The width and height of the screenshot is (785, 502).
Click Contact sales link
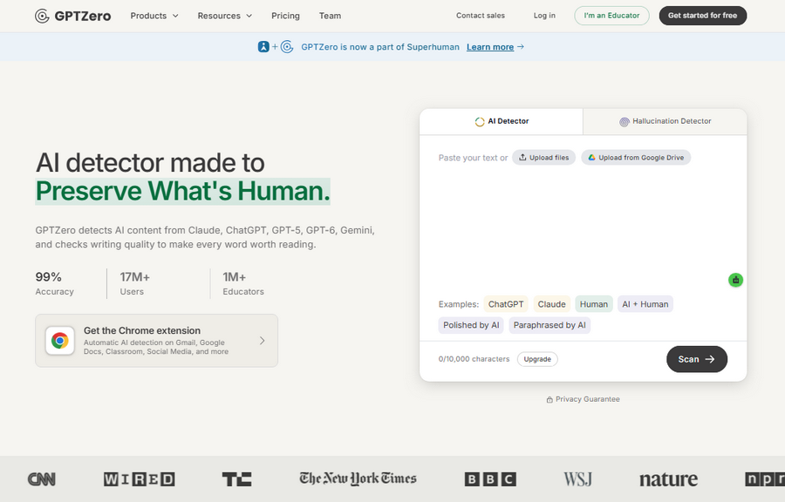pyautogui.click(x=481, y=16)
